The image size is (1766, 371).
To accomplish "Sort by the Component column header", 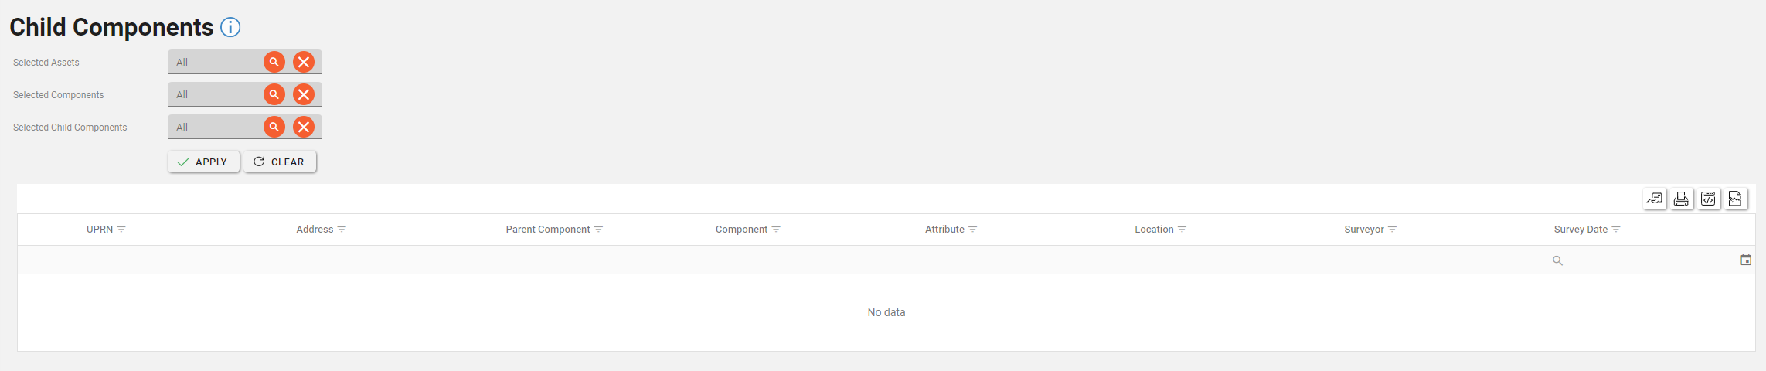I will pyautogui.click(x=740, y=230).
